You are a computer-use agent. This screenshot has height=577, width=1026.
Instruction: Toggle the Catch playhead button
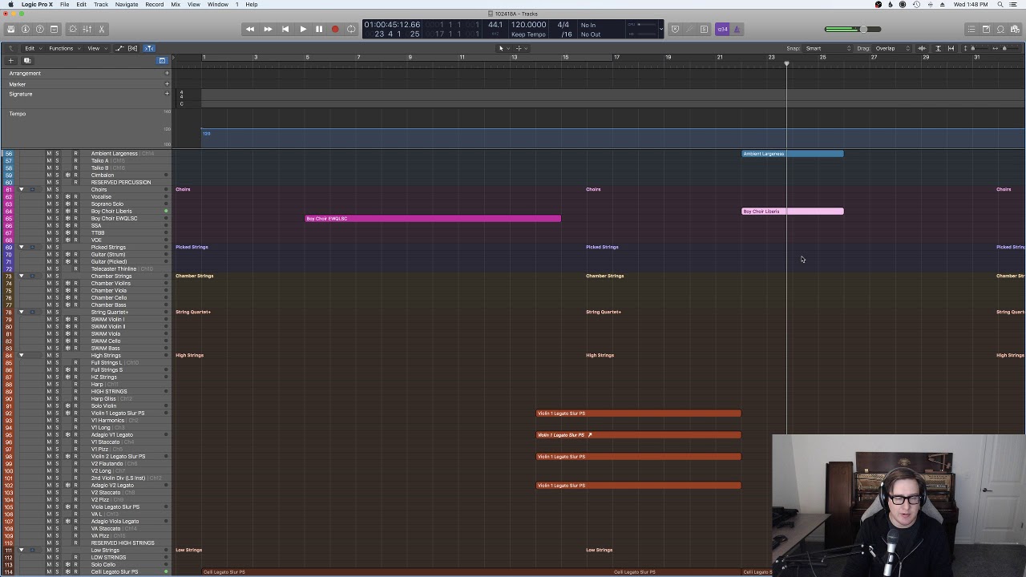pyautogui.click(x=150, y=48)
